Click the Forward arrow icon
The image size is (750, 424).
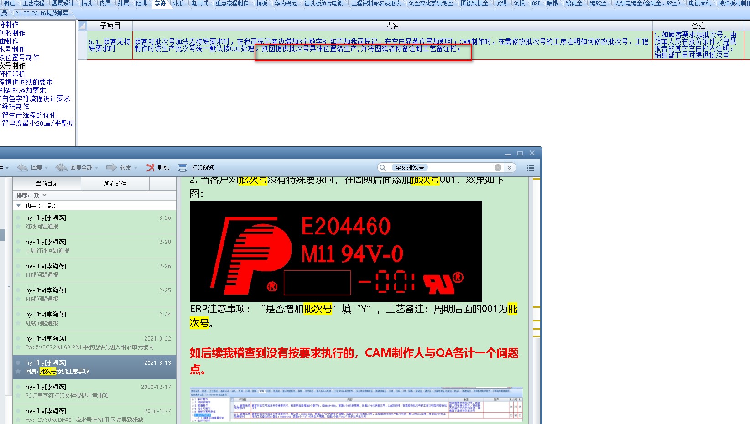tap(111, 168)
